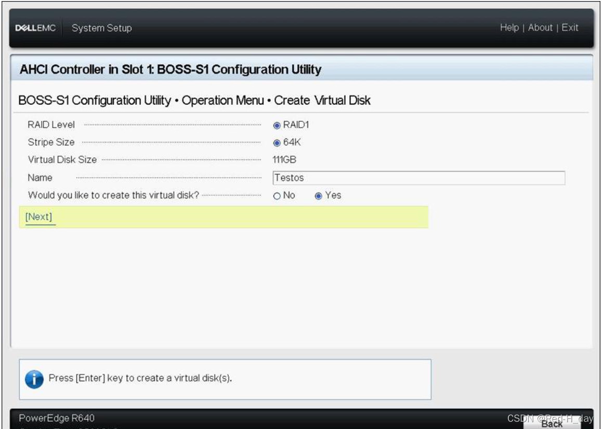
Task: Open the About link
Action: tap(540, 27)
